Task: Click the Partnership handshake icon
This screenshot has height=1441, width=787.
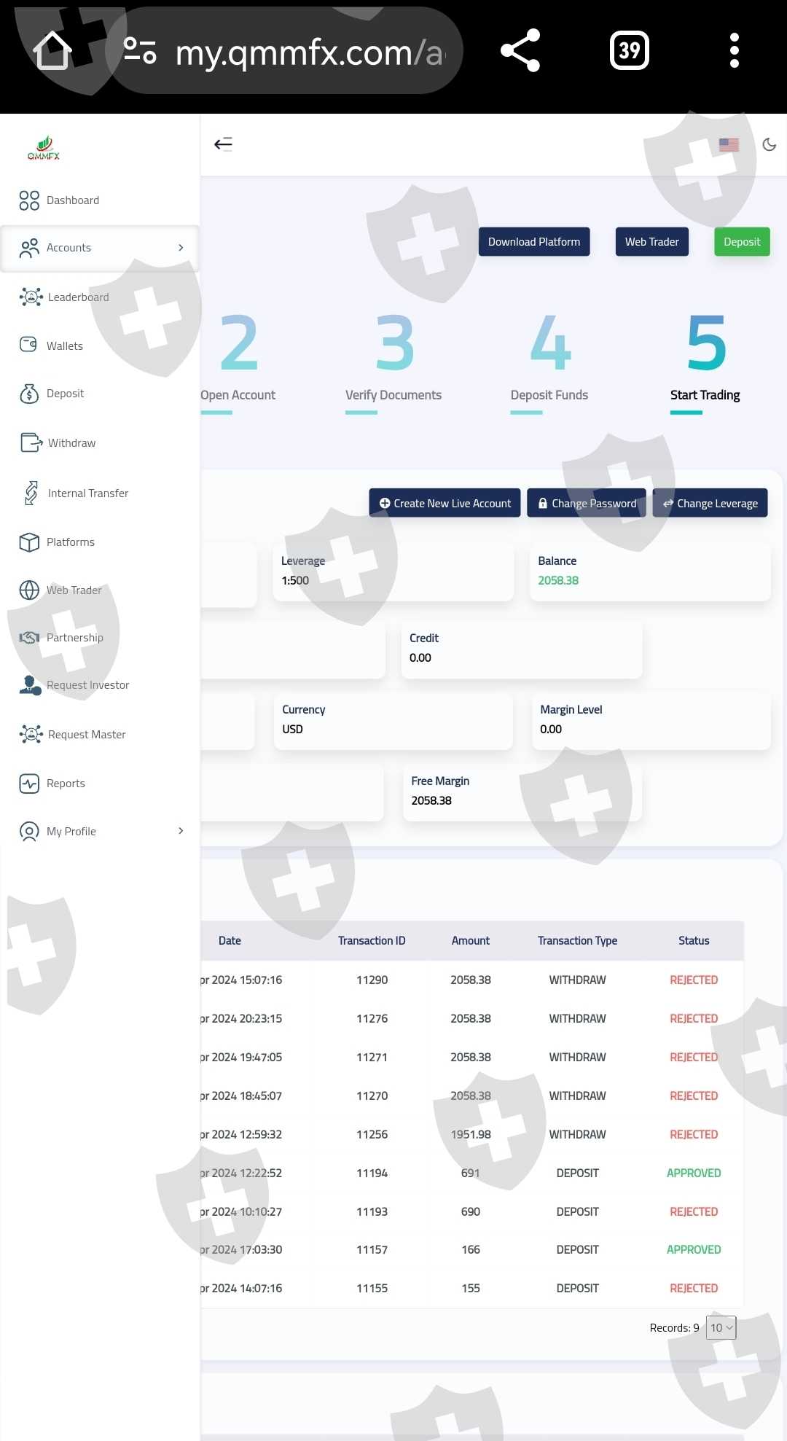Action: (29, 638)
